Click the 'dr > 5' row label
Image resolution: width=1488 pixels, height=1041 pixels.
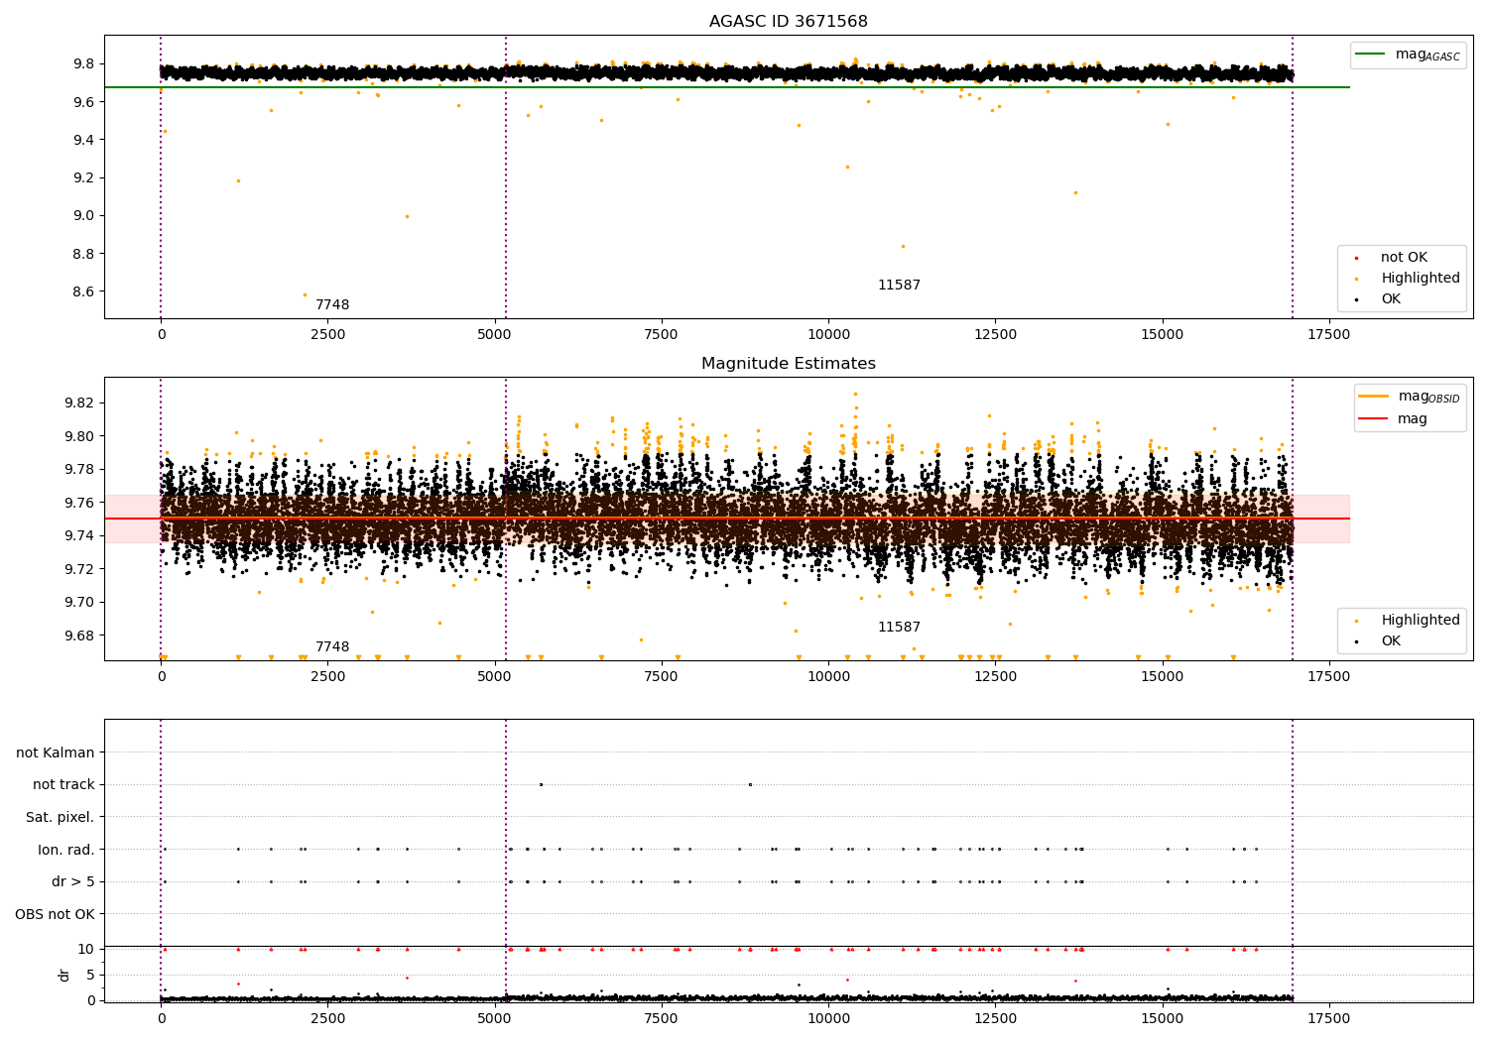coord(73,881)
